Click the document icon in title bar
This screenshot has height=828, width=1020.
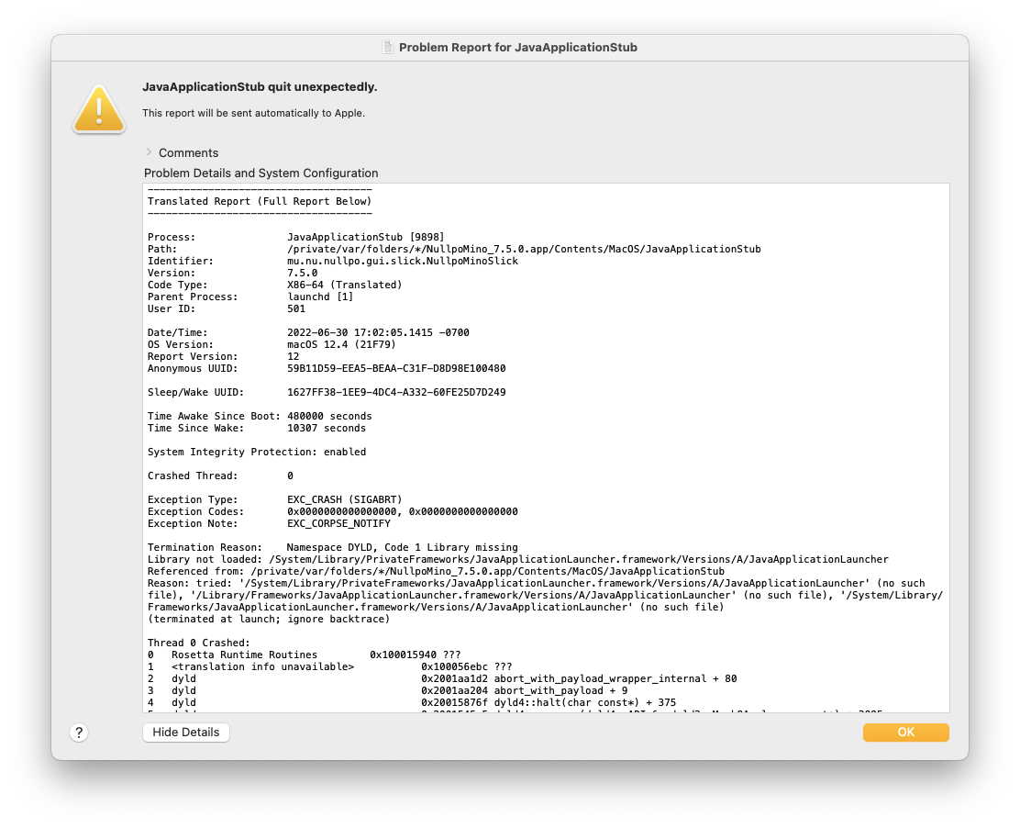[x=388, y=47]
